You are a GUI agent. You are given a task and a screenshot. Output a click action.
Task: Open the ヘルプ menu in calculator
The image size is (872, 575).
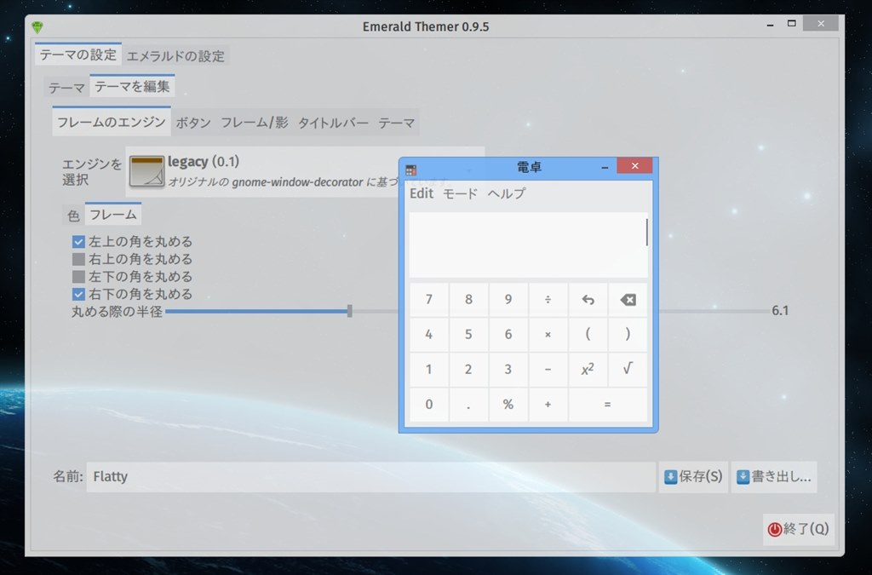click(x=506, y=193)
